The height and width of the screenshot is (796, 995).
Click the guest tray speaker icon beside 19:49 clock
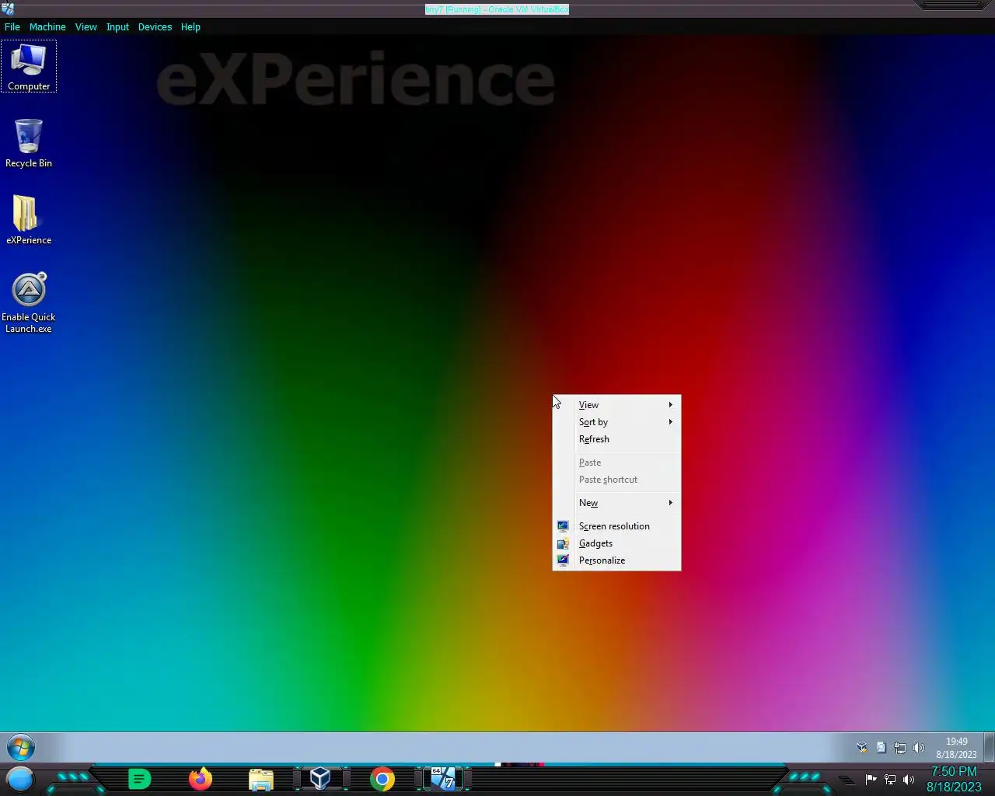point(918,748)
